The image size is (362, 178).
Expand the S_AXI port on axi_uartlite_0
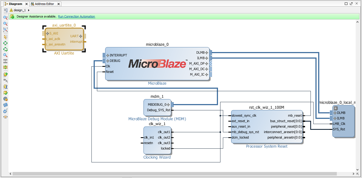tap(48, 33)
